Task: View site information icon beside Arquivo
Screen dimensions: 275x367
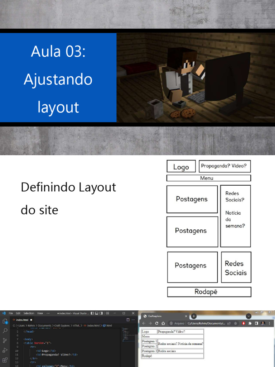Action: coord(171,323)
